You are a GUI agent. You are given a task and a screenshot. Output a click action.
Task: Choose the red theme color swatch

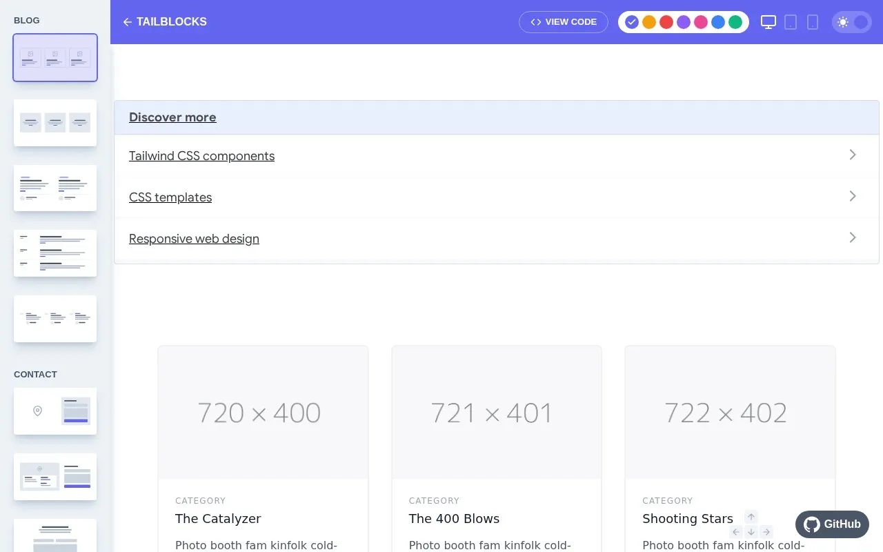pos(666,22)
